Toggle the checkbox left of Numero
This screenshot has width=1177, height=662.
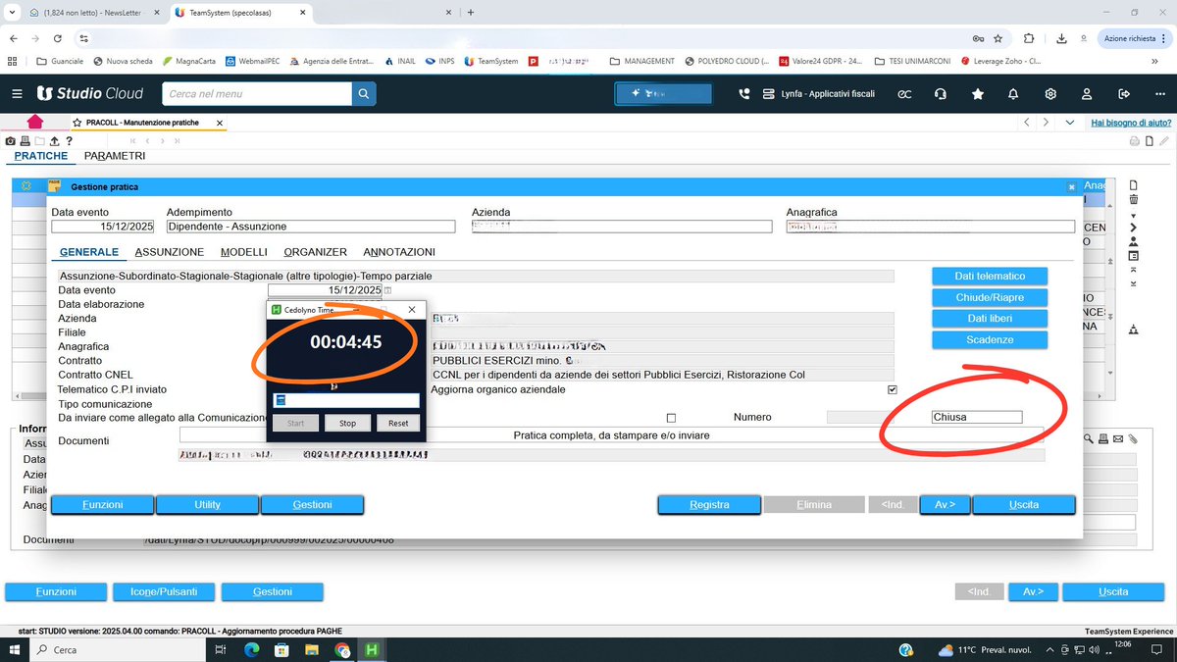click(671, 417)
